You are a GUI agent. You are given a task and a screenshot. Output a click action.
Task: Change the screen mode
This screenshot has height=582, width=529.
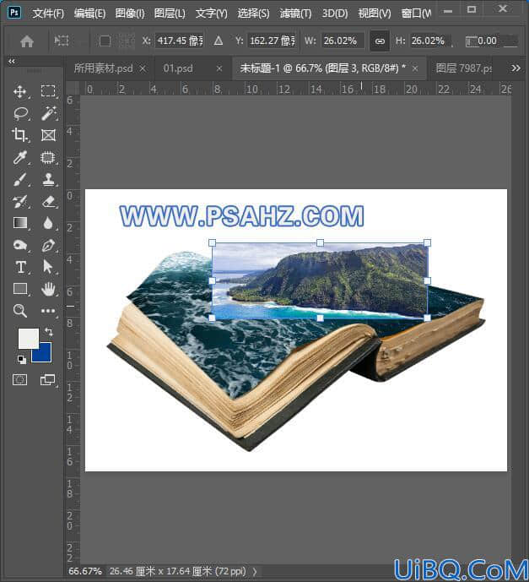click(47, 380)
